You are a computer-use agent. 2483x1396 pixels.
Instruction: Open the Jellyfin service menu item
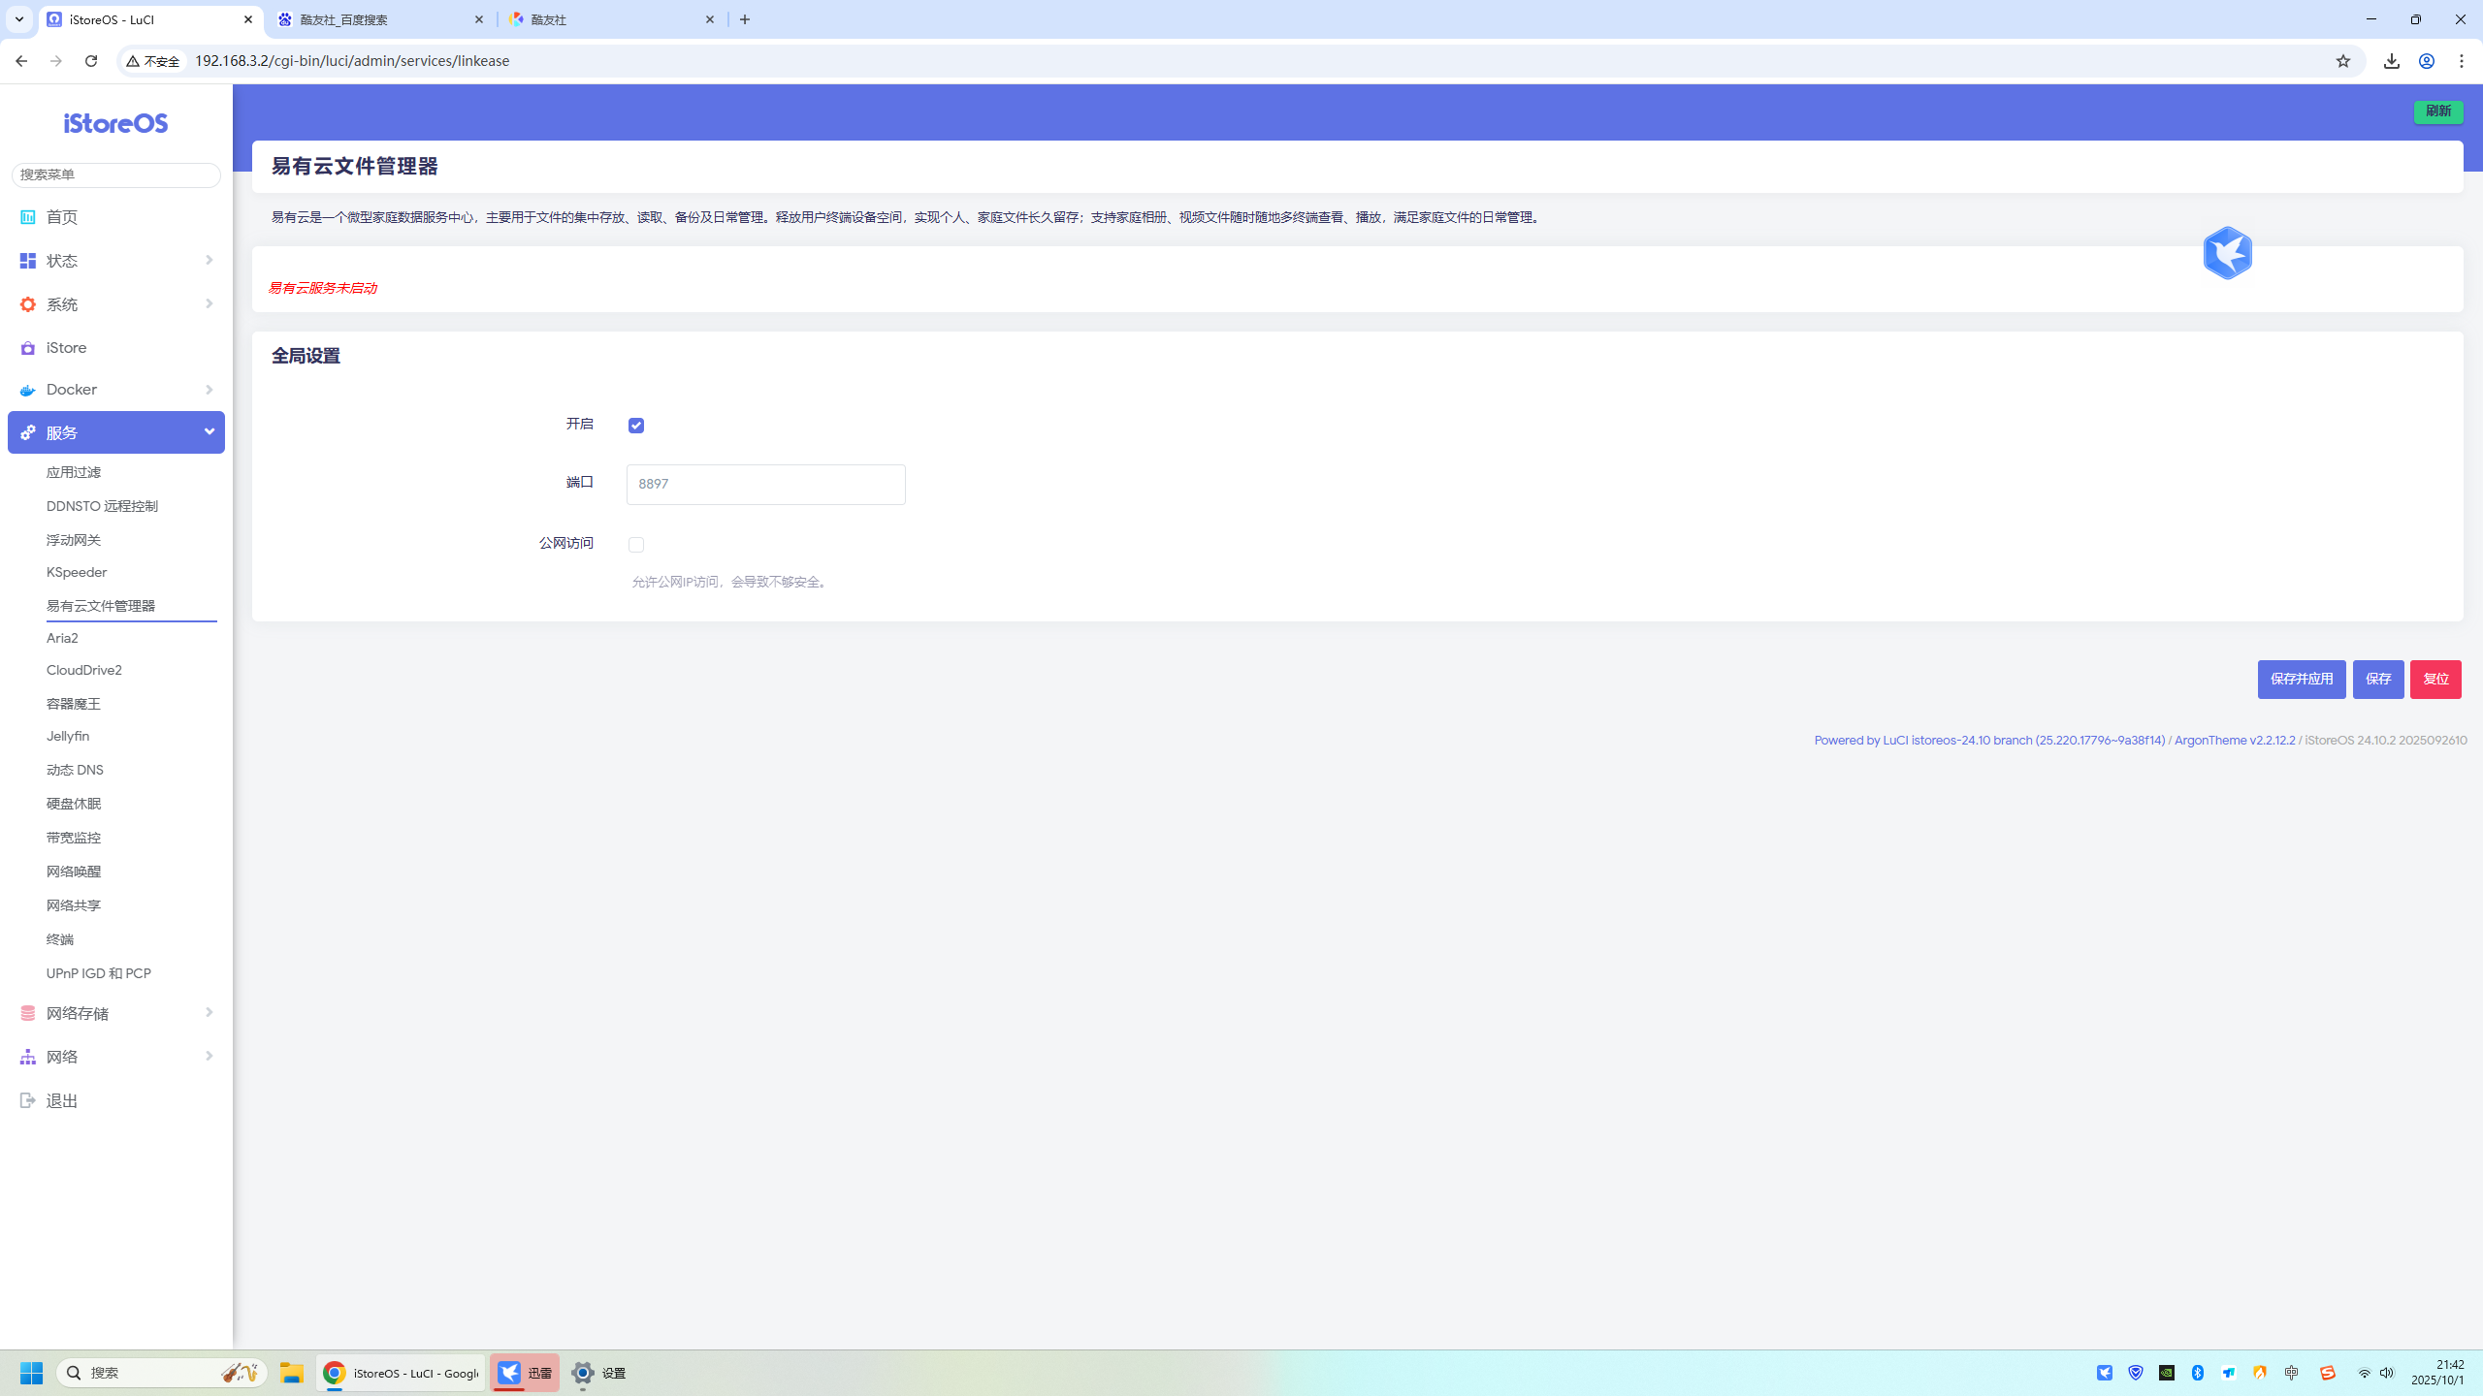[68, 736]
